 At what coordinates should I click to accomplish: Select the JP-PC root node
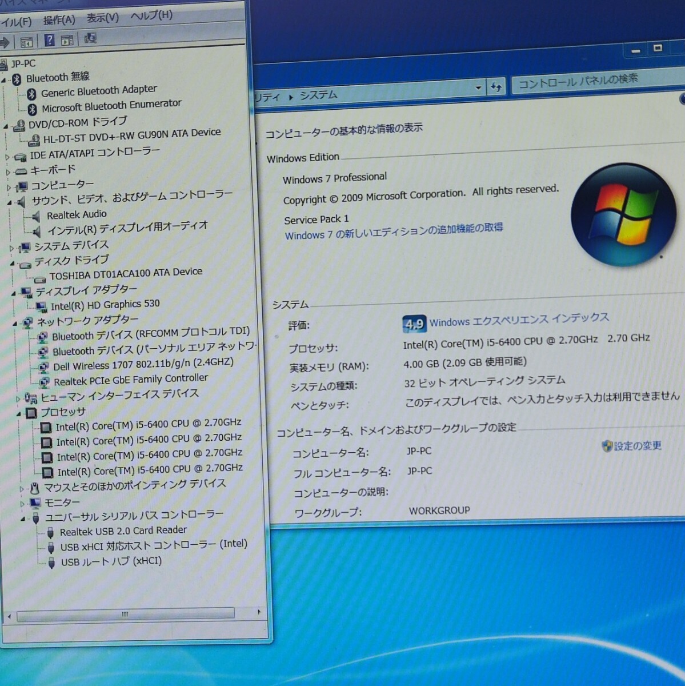(x=23, y=63)
